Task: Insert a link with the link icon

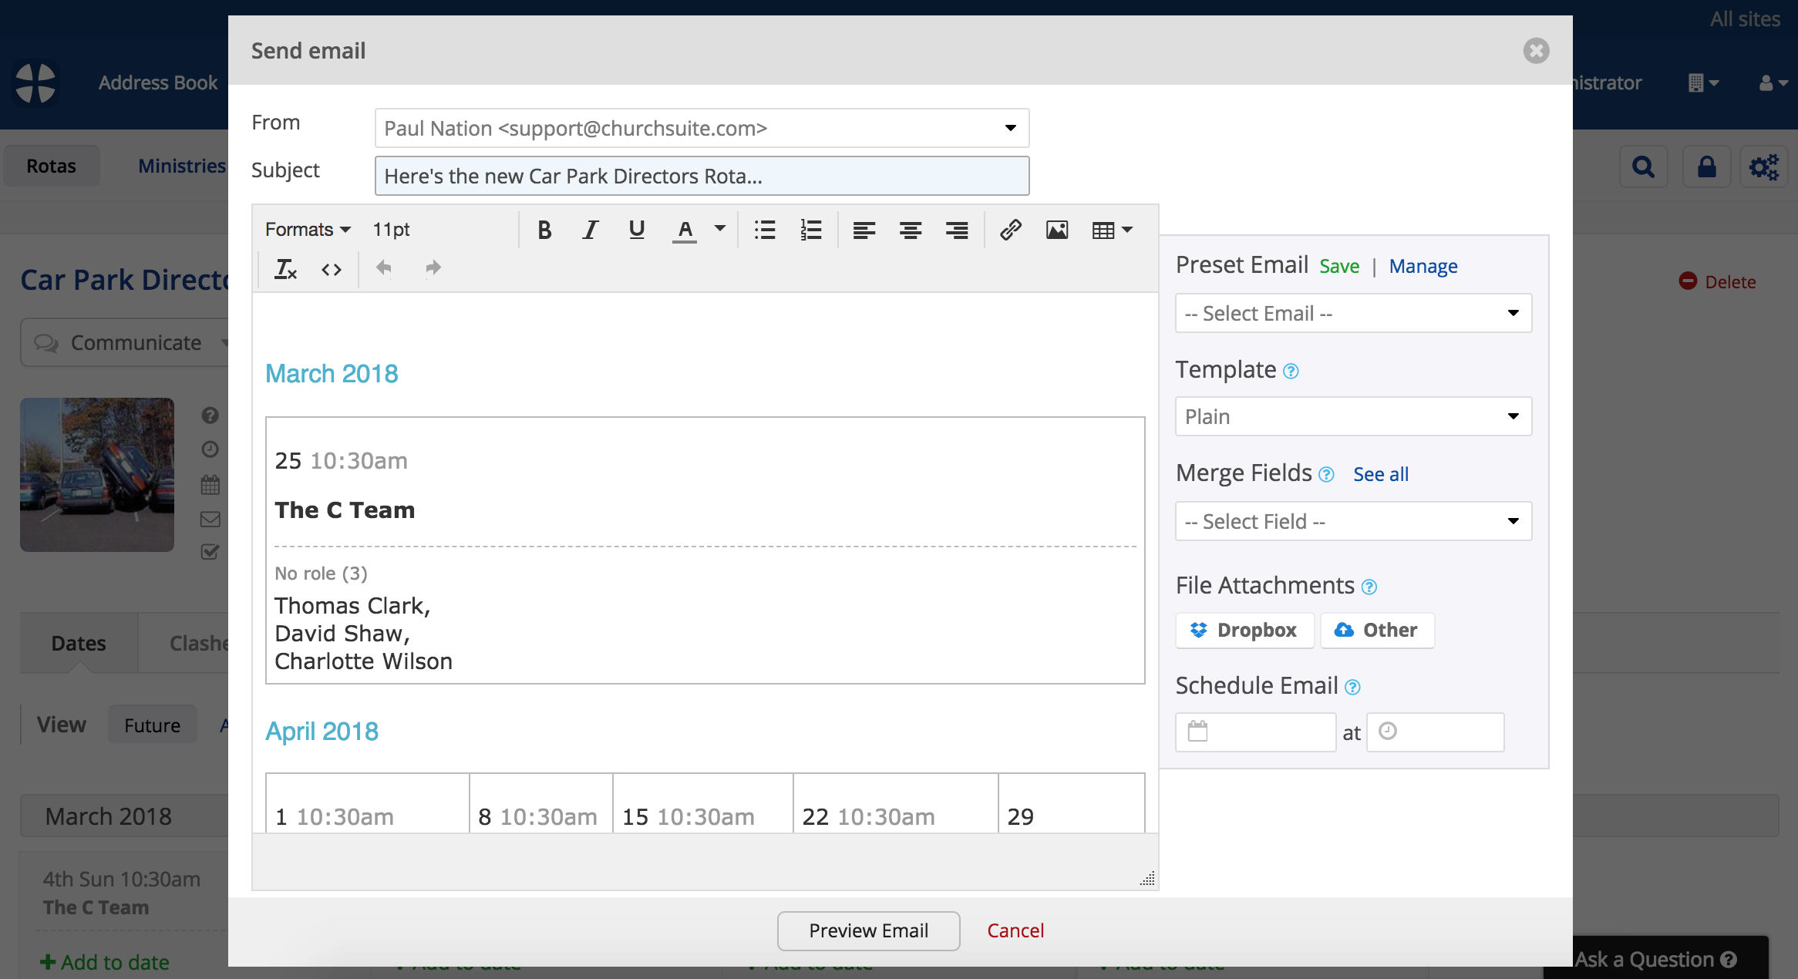Action: click(1010, 230)
